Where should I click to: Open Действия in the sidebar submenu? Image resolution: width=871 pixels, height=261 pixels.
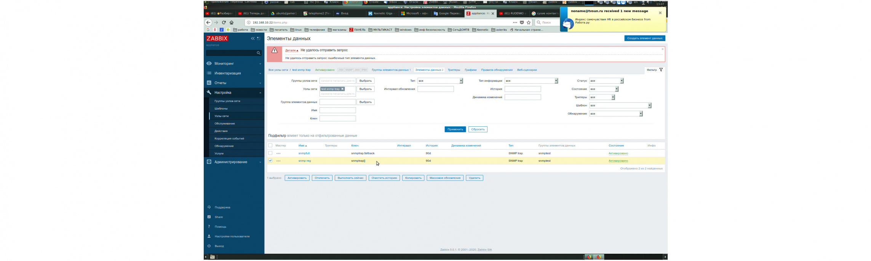coord(221,131)
